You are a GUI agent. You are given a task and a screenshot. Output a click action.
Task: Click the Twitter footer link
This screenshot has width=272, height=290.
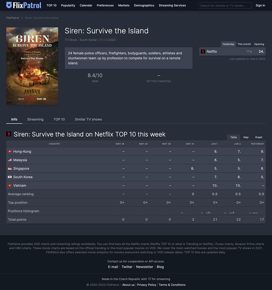point(127,267)
